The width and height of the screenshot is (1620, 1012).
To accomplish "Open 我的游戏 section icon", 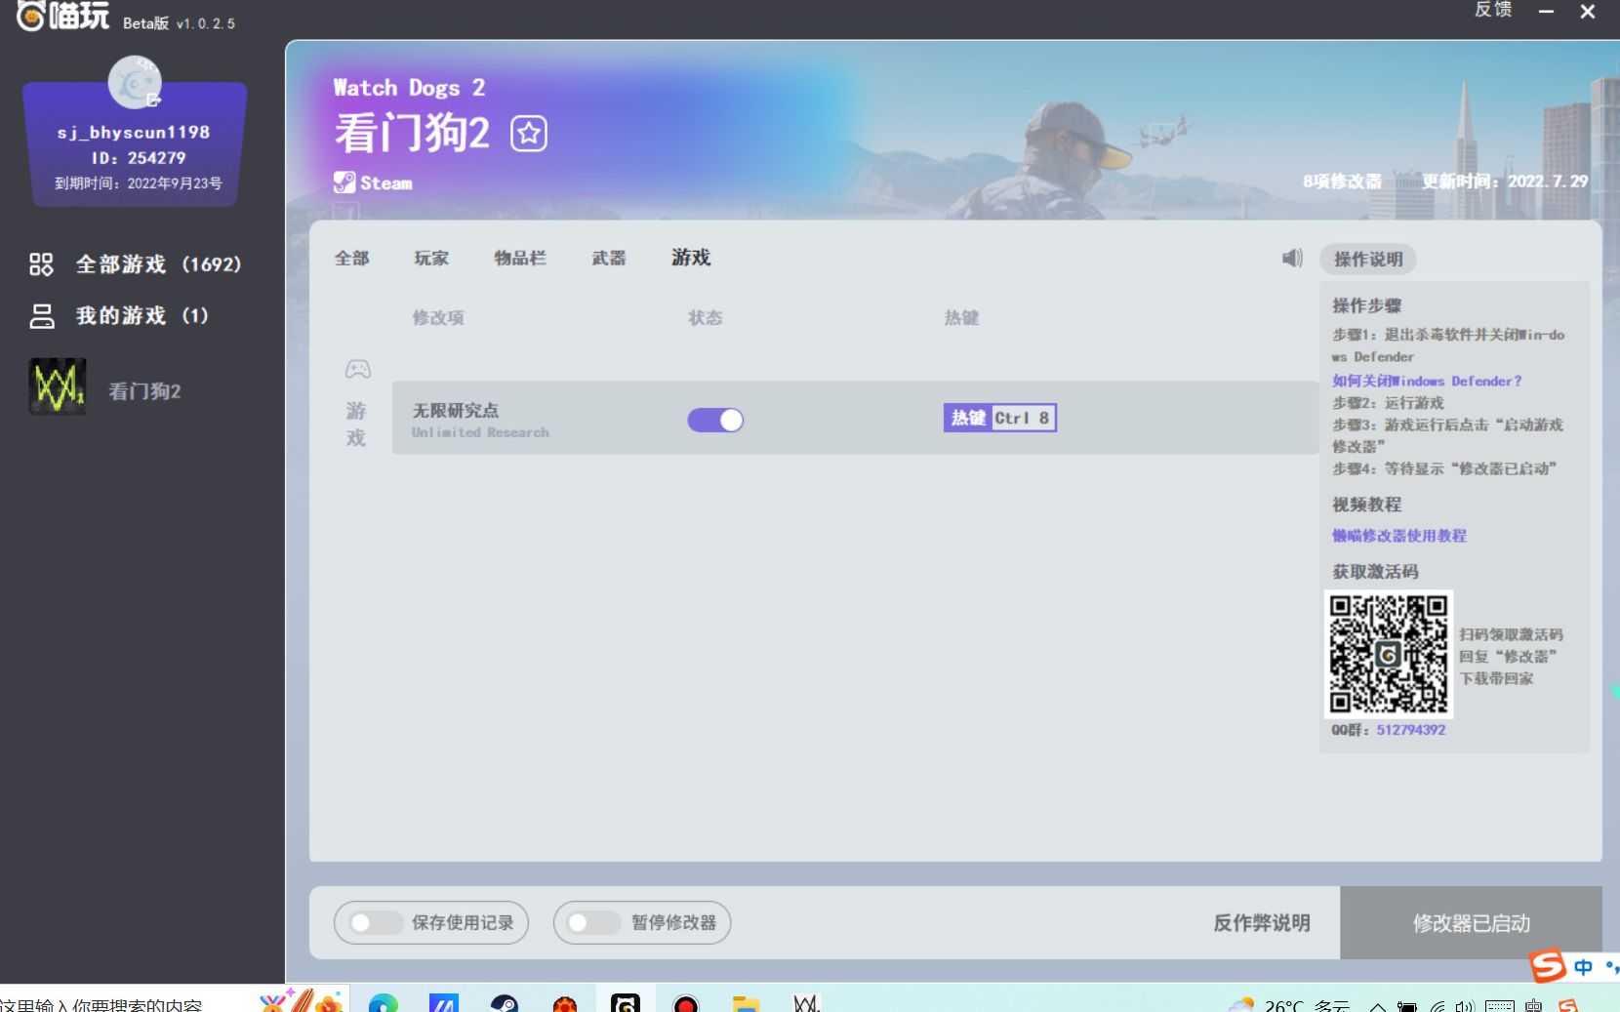I will coord(41,314).
